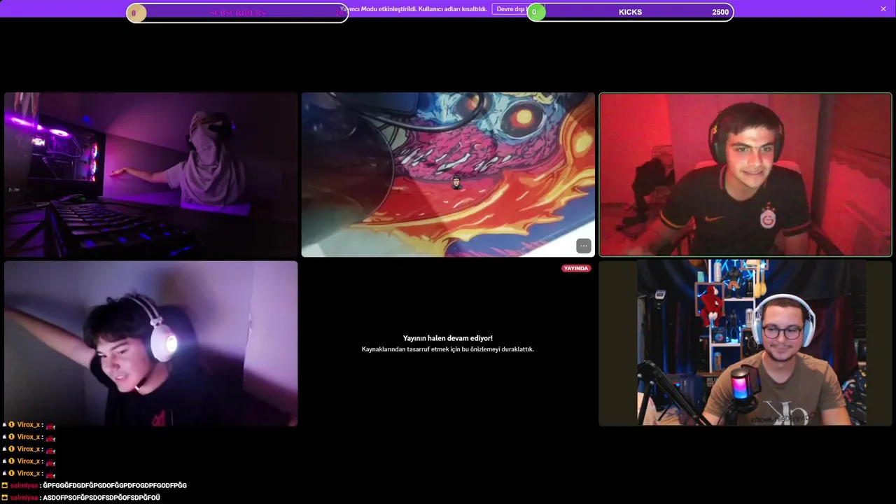Image resolution: width=896 pixels, height=504 pixels.
Task: Select the hooded person's video tile
Action: 151,175
